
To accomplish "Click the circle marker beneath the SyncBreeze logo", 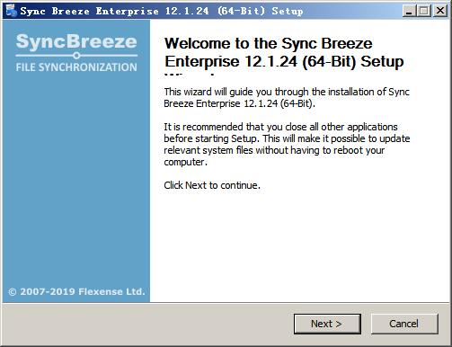I will (76, 56).
